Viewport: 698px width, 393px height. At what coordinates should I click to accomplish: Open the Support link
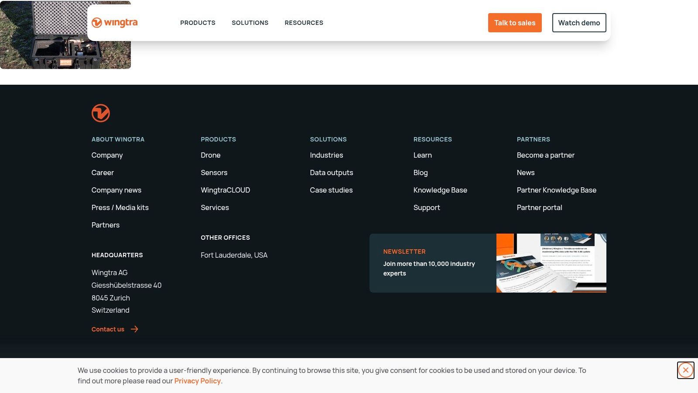click(x=427, y=207)
